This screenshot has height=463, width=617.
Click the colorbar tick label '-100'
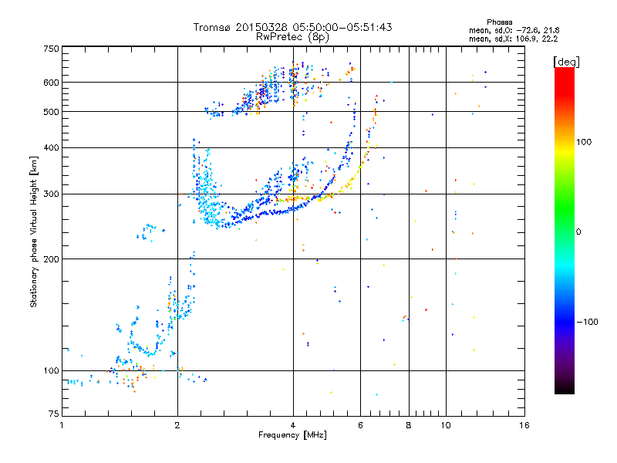(587, 322)
